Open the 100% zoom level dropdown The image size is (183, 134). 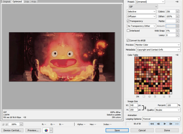tap(21, 124)
